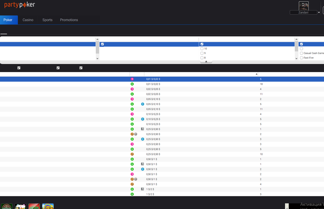Click the pink 9-seat badge in the highlighted 0,01 $/0,02 $ row
Screen dimensions: 324x209
click(x=132, y=79)
